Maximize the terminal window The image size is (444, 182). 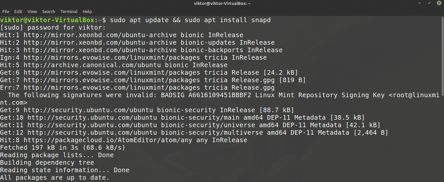[x=429, y=3]
